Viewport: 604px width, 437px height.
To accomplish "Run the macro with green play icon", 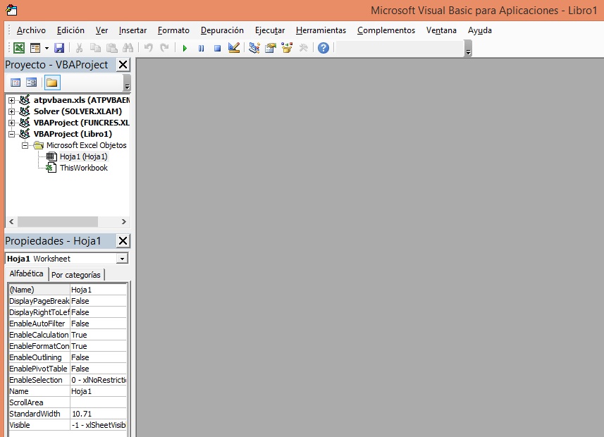I will click(x=185, y=48).
